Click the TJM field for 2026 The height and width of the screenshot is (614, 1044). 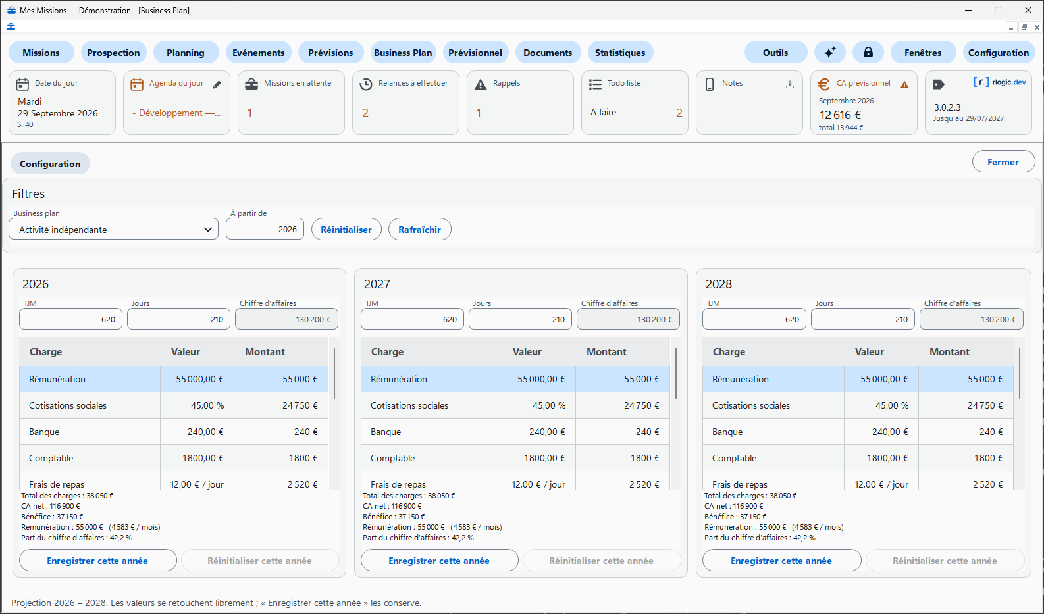(x=70, y=319)
